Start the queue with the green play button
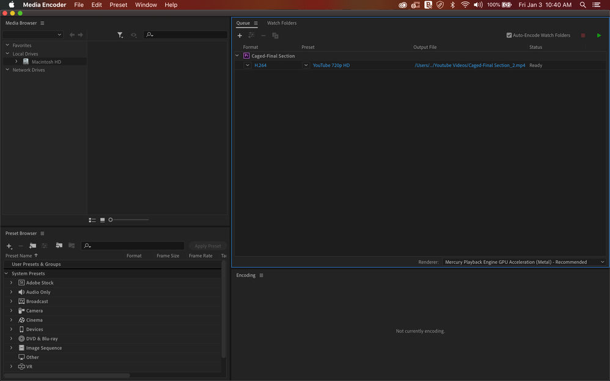This screenshot has width=610, height=381. pyautogui.click(x=598, y=35)
